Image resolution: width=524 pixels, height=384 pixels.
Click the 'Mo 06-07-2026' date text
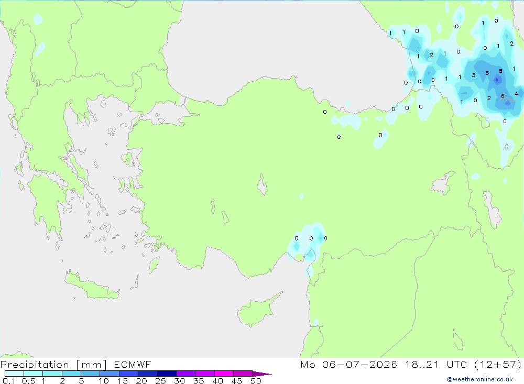click(348, 364)
